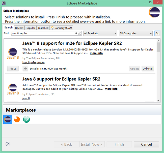This screenshot has height=153, width=164.
Task: Click the results scrollbar up arrow
Action: click(x=158, y=41)
